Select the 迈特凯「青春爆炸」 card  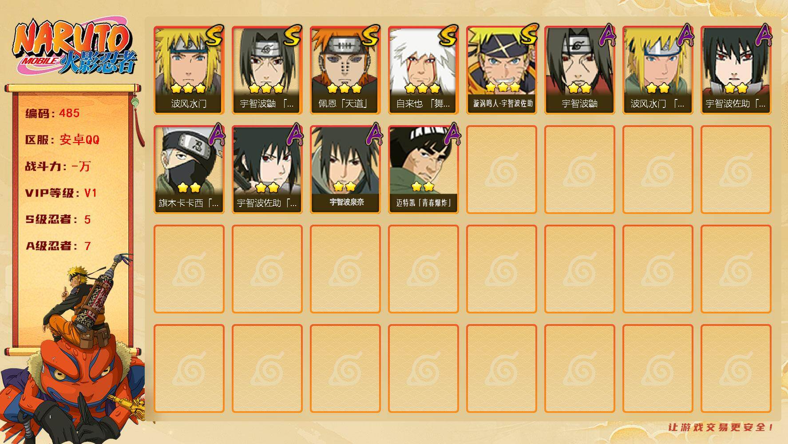click(x=423, y=170)
